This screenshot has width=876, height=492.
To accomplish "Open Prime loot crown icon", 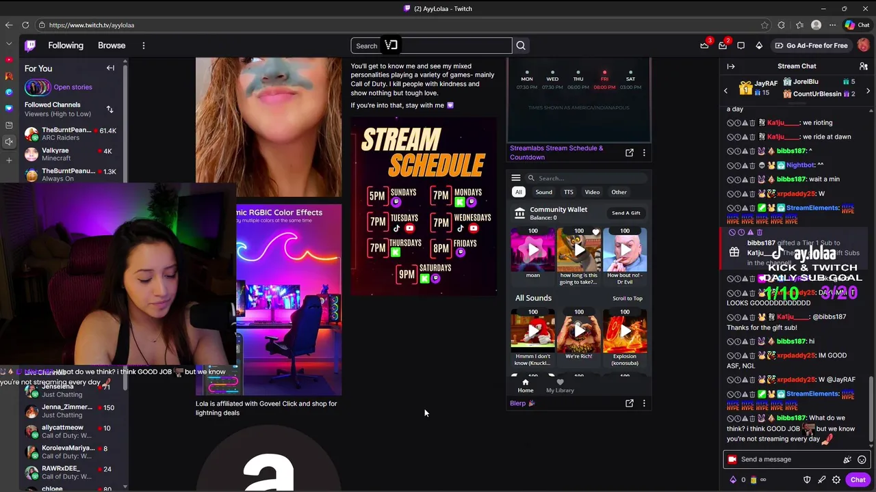I will pos(704,46).
